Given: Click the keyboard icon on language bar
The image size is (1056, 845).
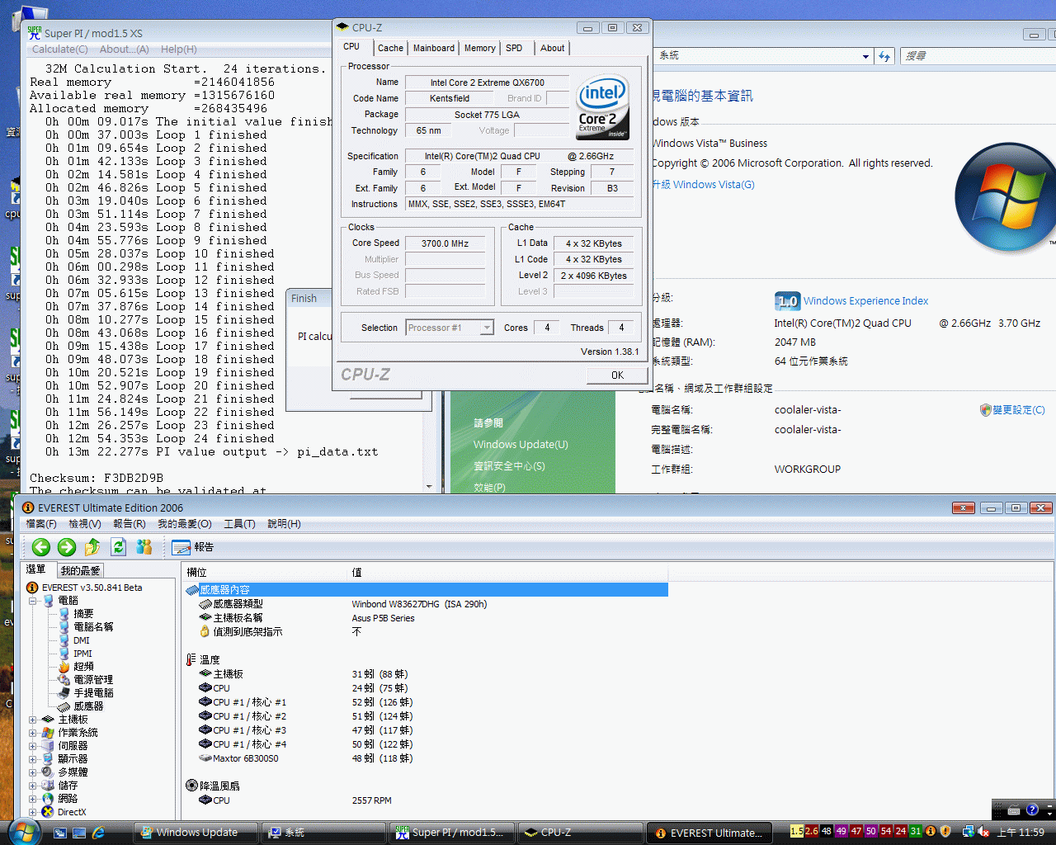Looking at the screenshot, I should (1014, 810).
